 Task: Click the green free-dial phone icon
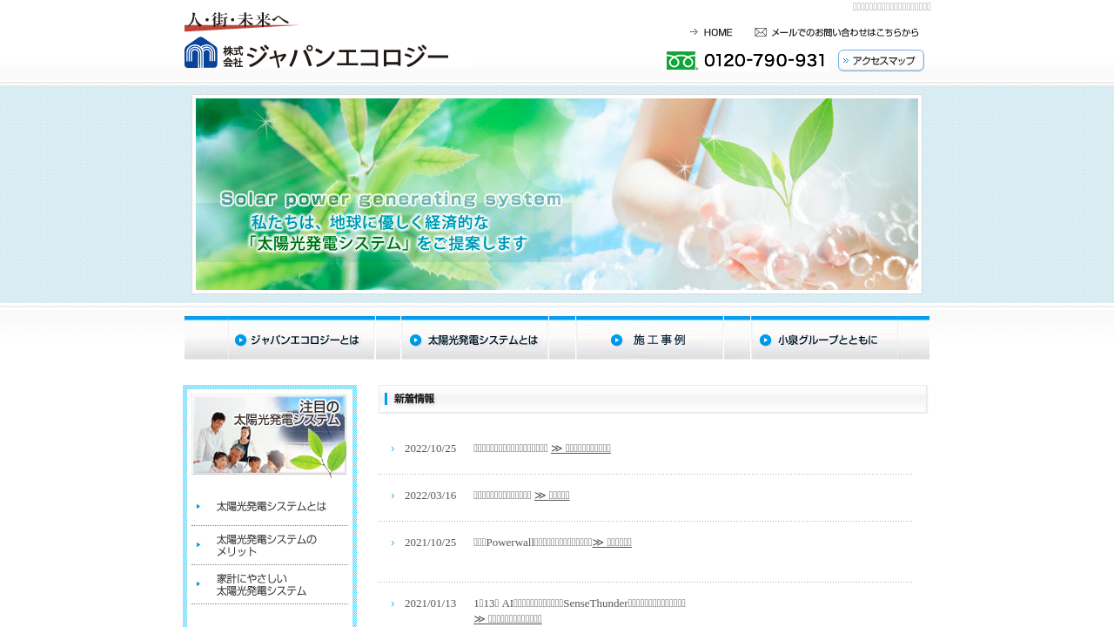pyautogui.click(x=682, y=61)
